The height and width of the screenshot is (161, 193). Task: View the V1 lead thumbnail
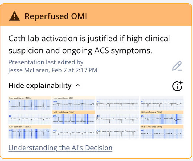[118, 103]
